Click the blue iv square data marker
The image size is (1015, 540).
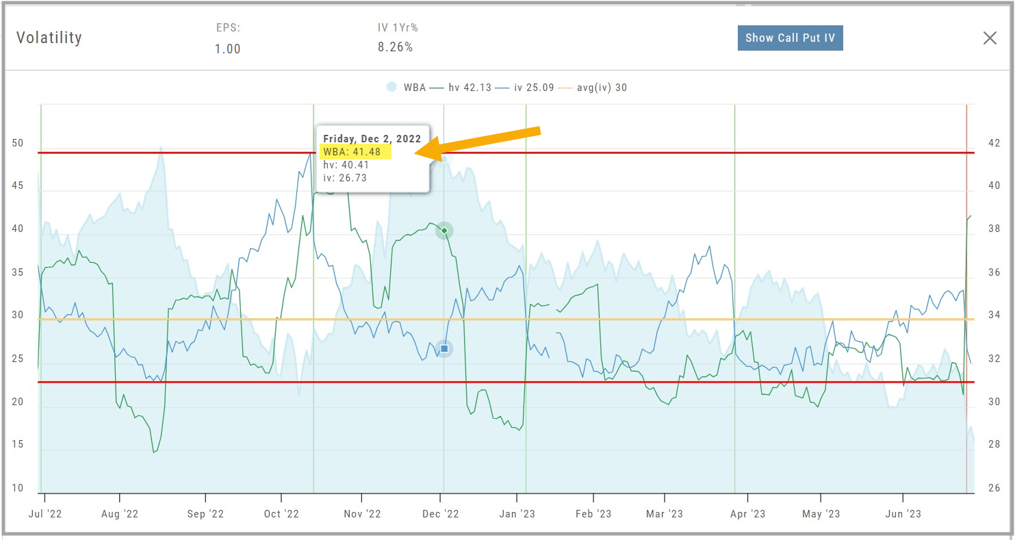tap(444, 349)
